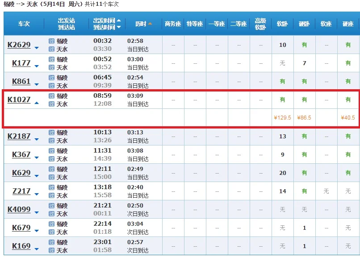Click the 硬卧 column header
Screen dimensions: 360x257
(304, 23)
